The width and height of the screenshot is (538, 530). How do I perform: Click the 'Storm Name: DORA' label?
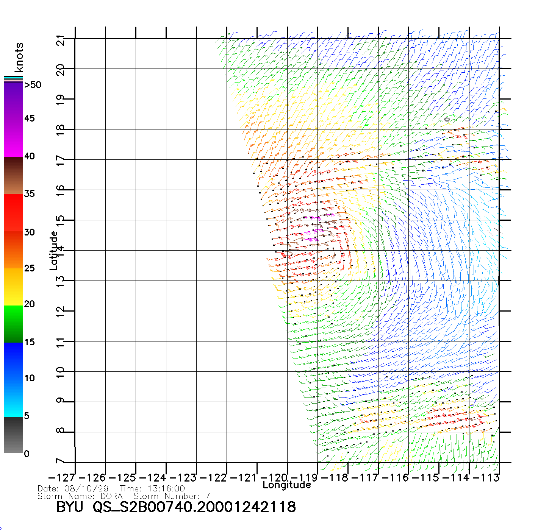tap(80, 496)
